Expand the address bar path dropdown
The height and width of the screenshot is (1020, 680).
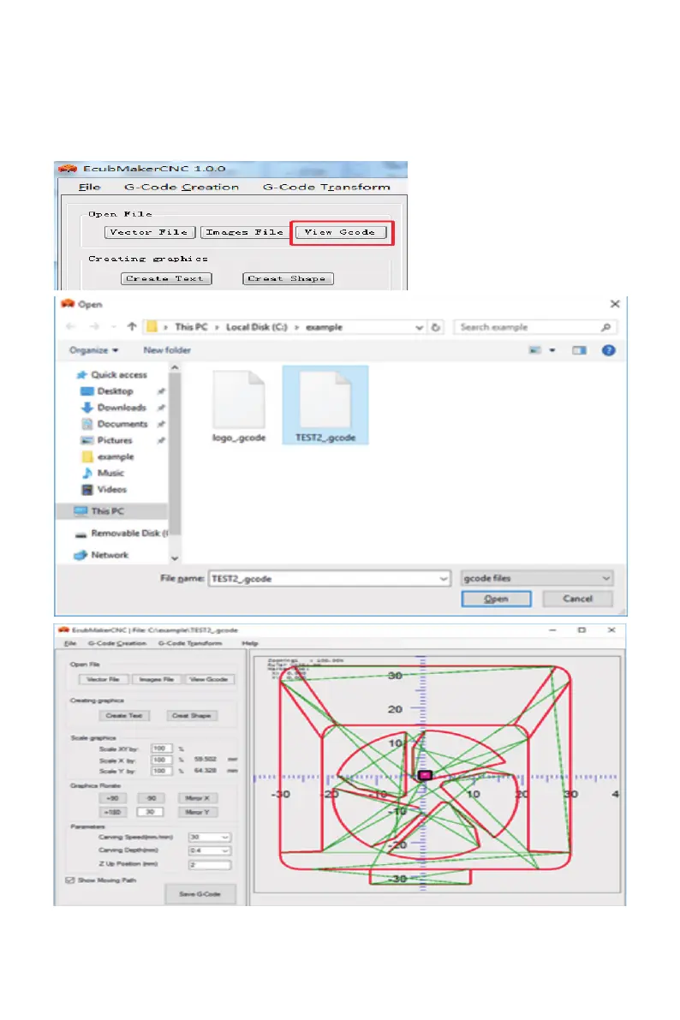click(420, 327)
